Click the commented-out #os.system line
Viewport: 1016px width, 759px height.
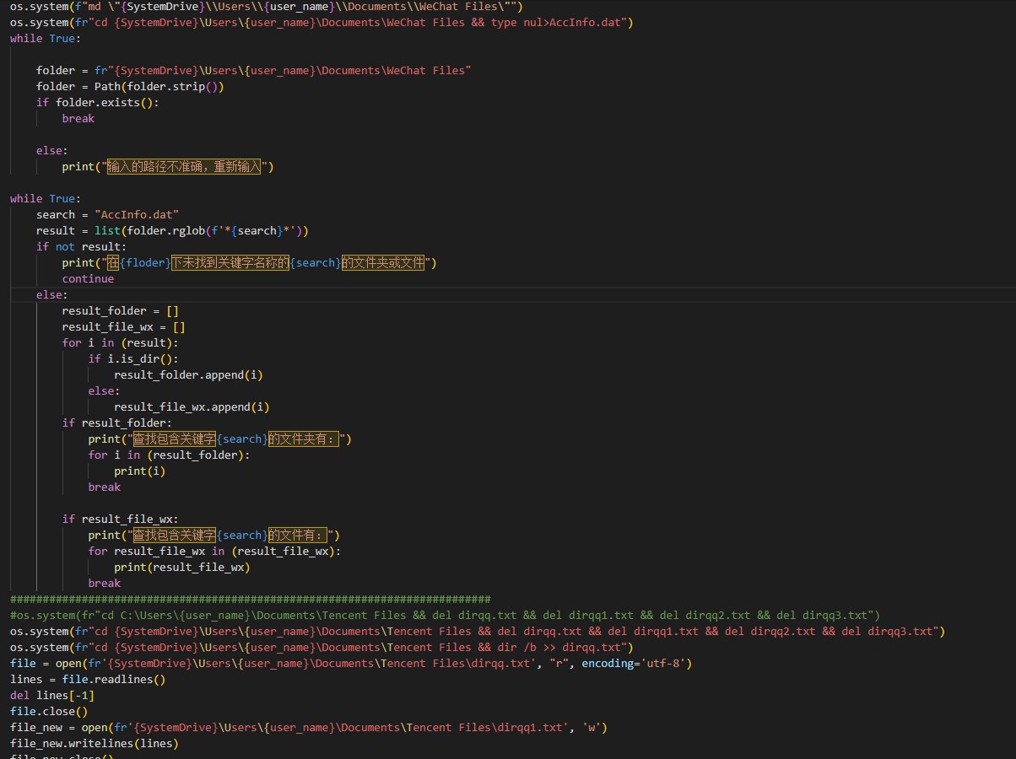point(446,615)
